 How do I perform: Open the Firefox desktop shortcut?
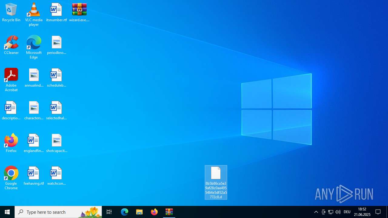pos(11,144)
